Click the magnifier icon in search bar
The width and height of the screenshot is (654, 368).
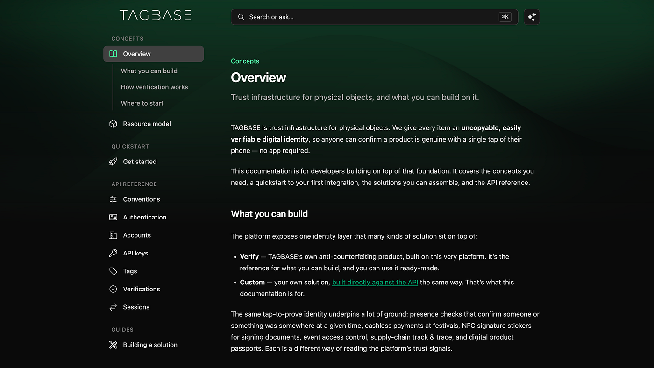[x=241, y=17]
